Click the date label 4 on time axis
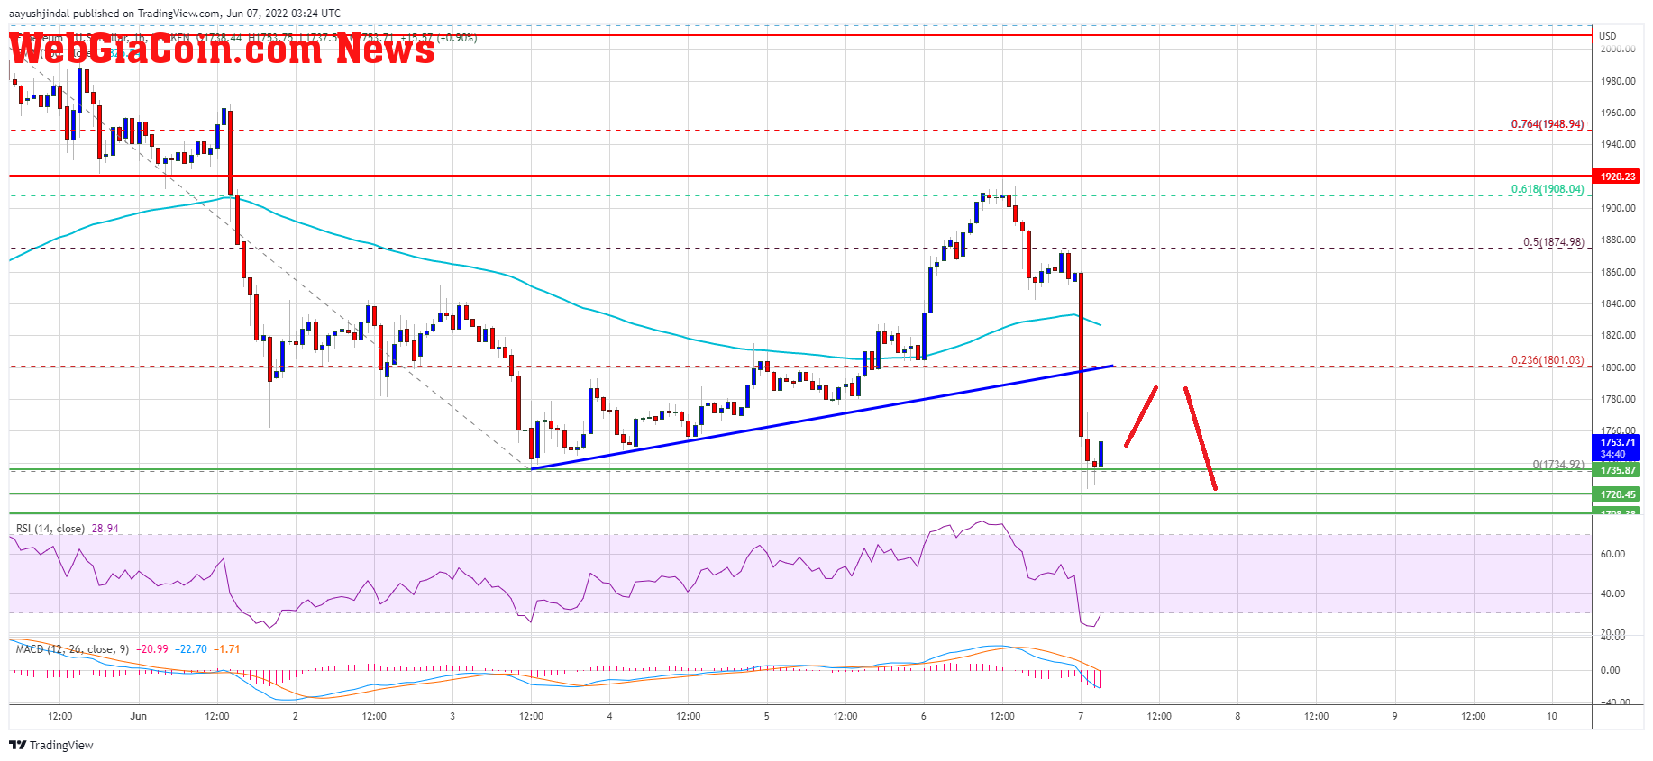Image resolution: width=1653 pixels, height=761 pixels. click(609, 716)
